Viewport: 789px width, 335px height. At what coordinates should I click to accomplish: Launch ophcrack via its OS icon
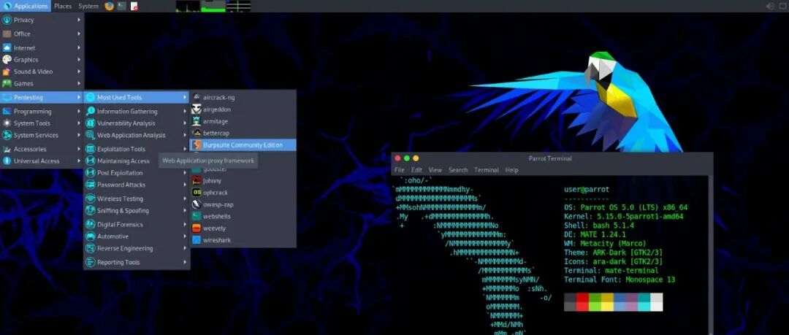point(197,192)
